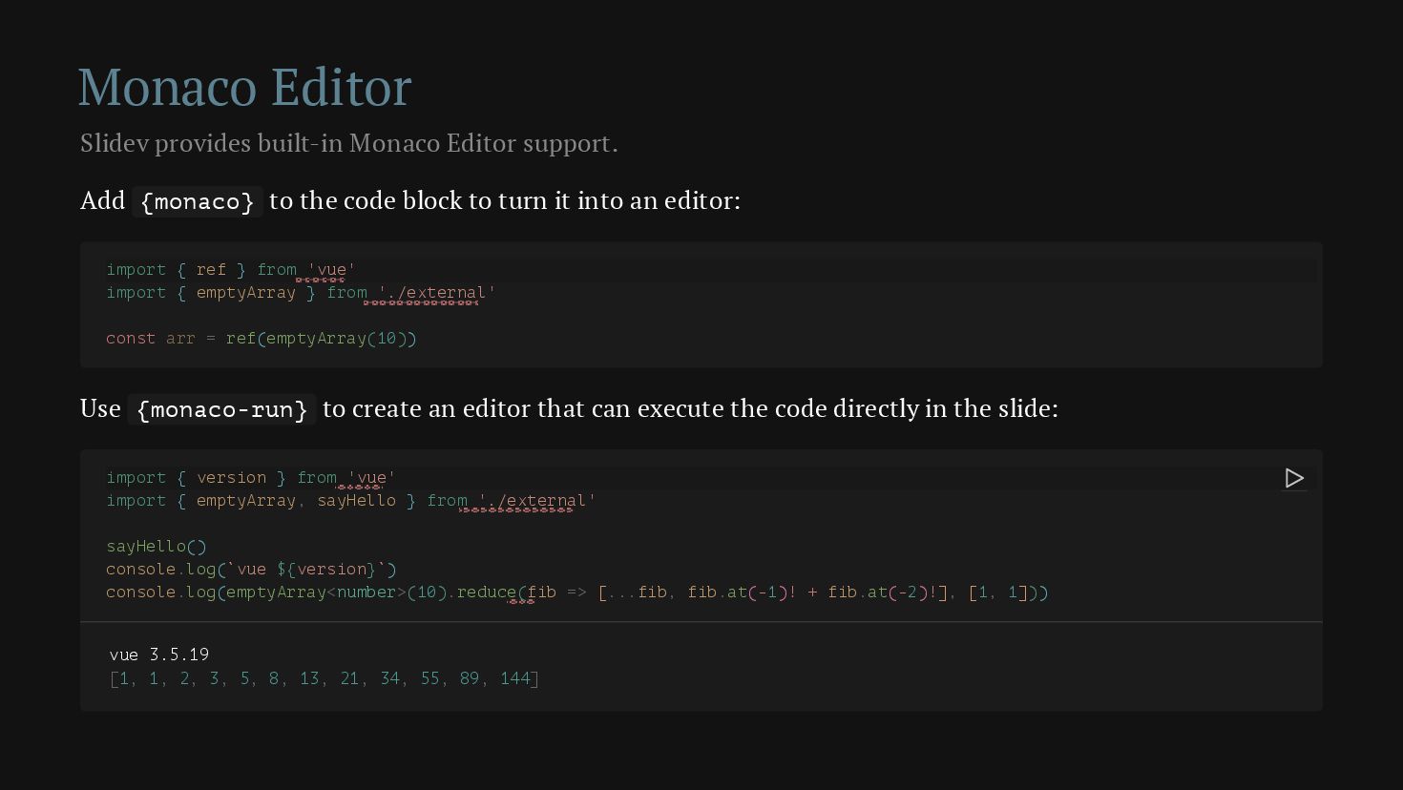The image size is (1403, 790).
Task: Select the inline code '{monaco-run}'
Action: tap(222, 409)
